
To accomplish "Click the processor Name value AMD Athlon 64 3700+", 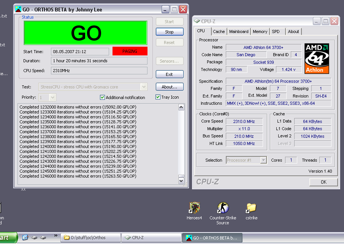I will point(263,47).
